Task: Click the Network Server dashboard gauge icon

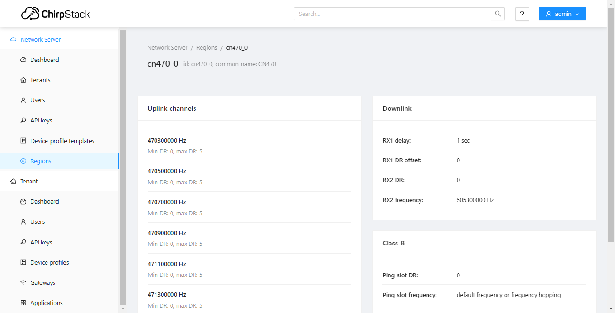Action: pos(23,60)
